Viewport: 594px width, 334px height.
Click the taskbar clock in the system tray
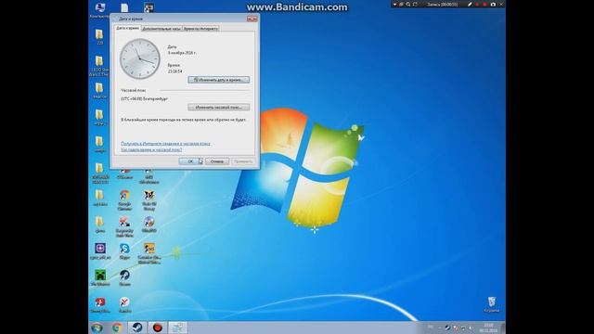pyautogui.click(x=488, y=328)
